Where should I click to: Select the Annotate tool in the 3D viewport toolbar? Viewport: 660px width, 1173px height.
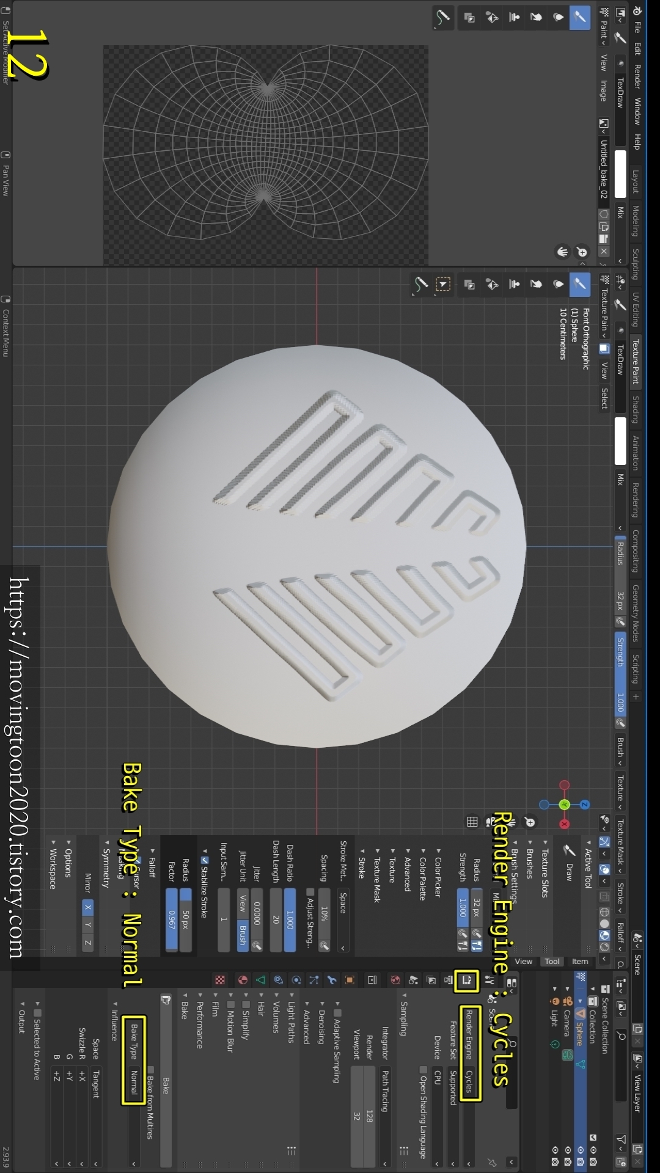tap(421, 284)
